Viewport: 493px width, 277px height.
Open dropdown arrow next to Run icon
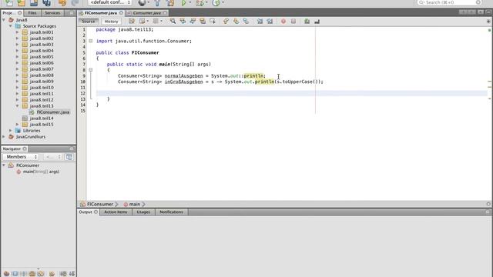coord(190,2)
